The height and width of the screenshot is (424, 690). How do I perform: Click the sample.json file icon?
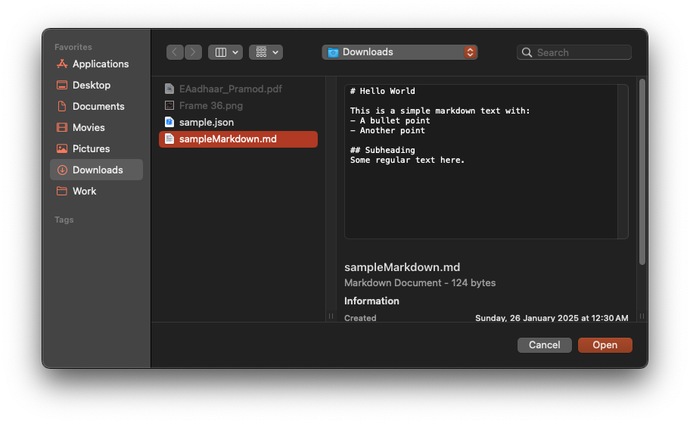pyautogui.click(x=169, y=122)
